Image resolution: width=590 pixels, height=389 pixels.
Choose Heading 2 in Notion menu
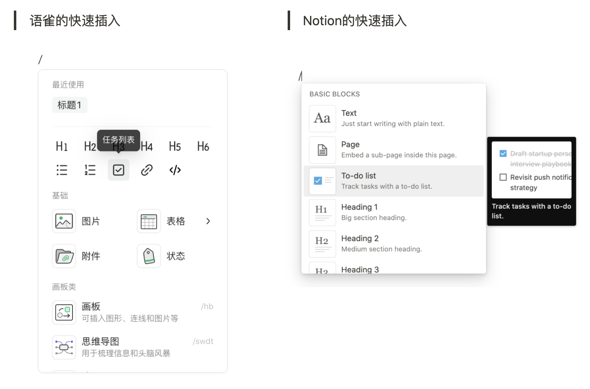(394, 244)
